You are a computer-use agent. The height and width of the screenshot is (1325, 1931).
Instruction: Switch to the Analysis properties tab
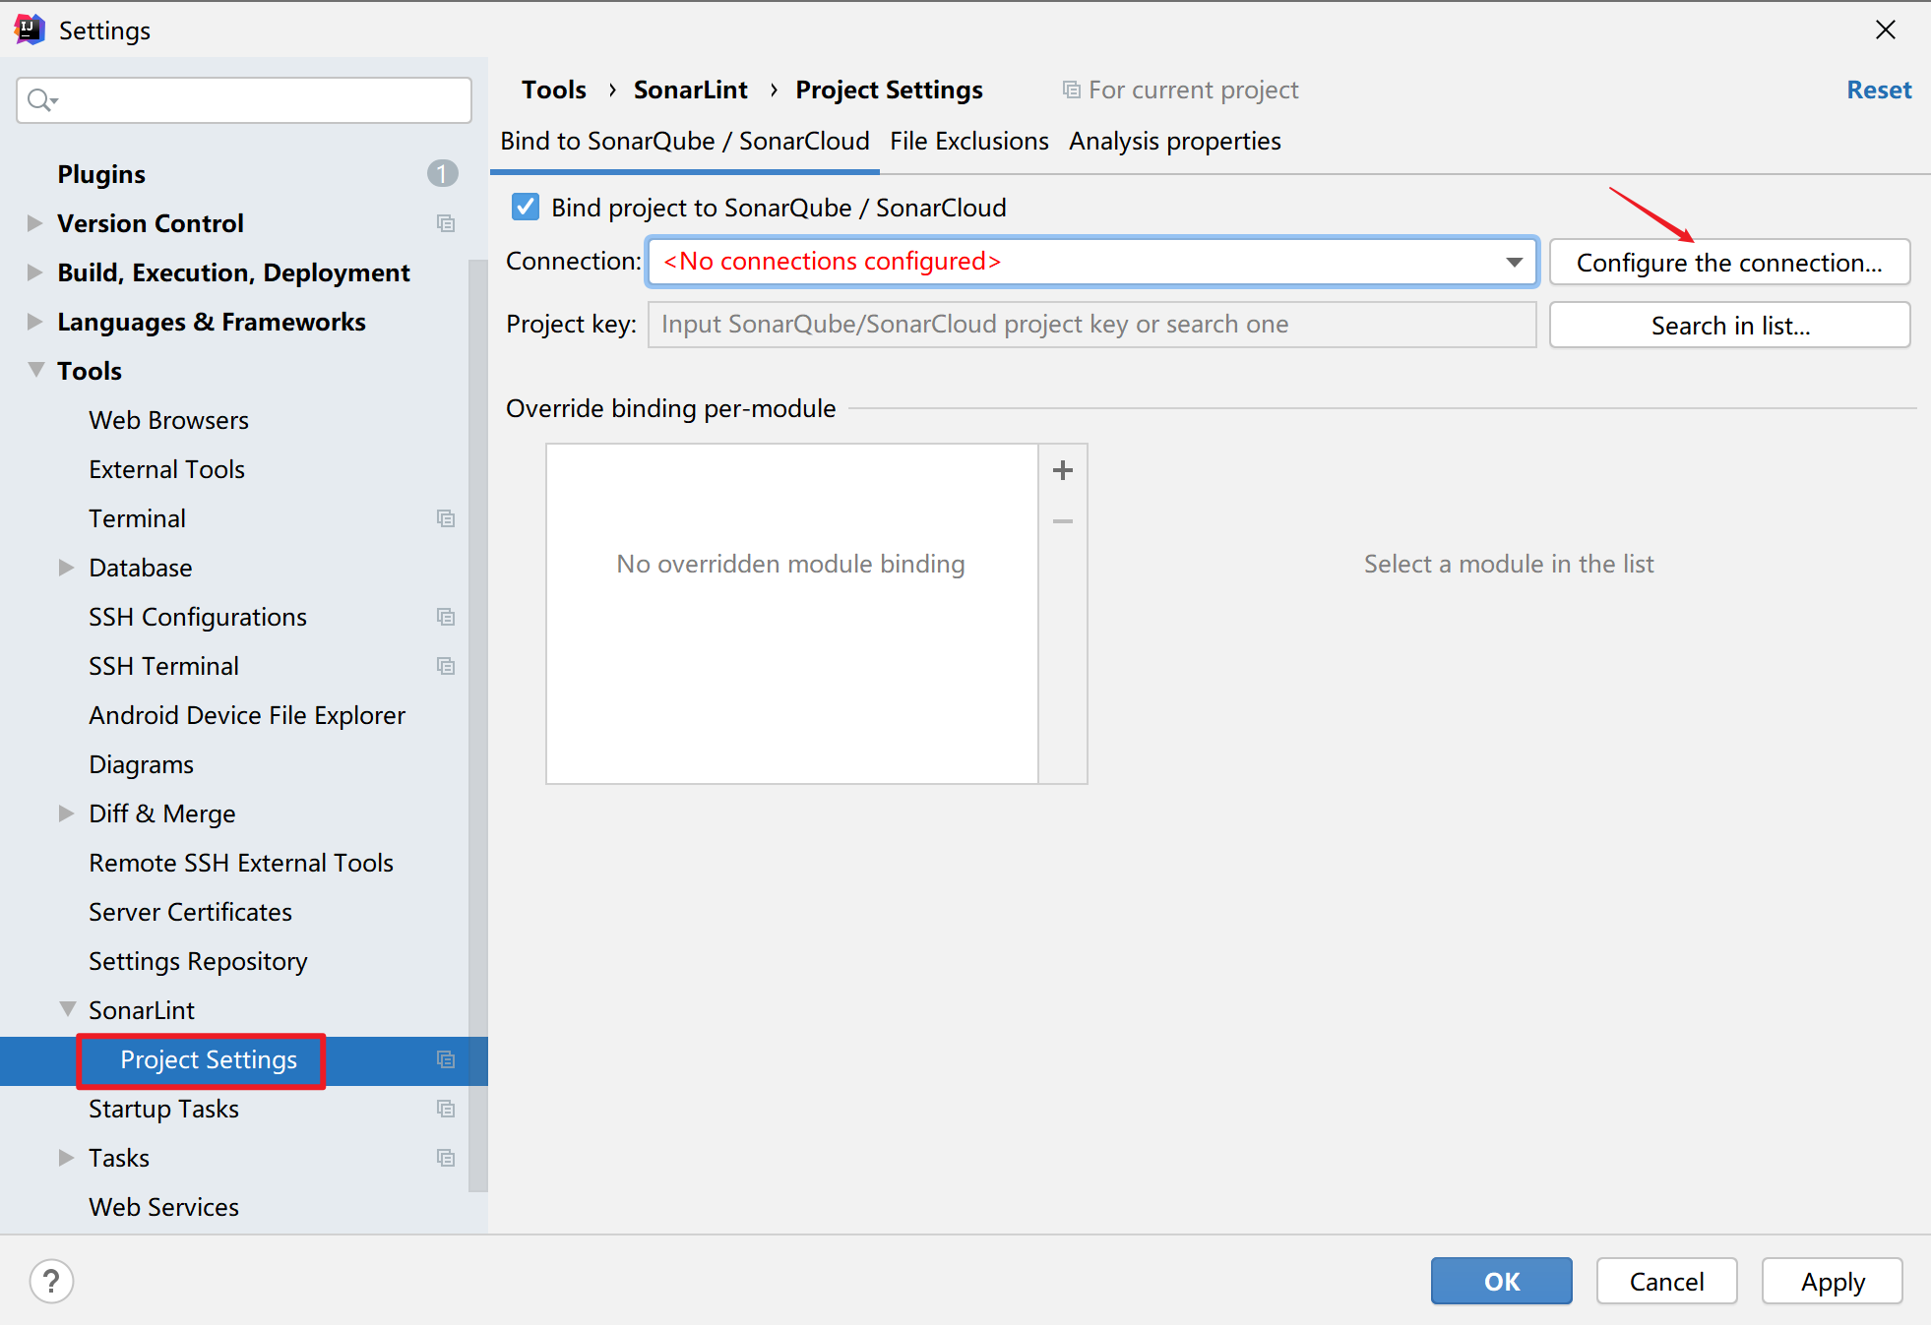(1175, 142)
